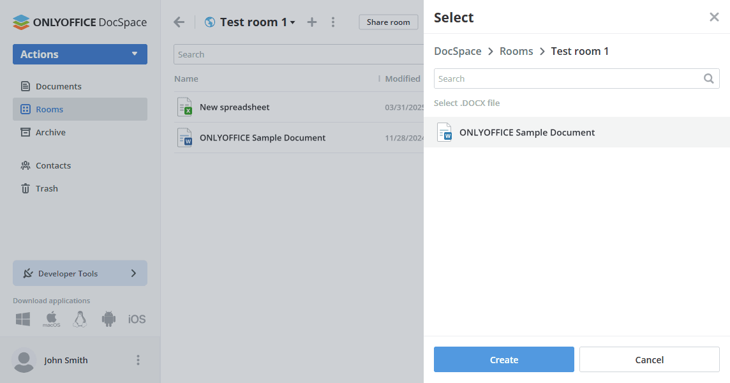Click the Create button
730x383 pixels.
(503, 359)
